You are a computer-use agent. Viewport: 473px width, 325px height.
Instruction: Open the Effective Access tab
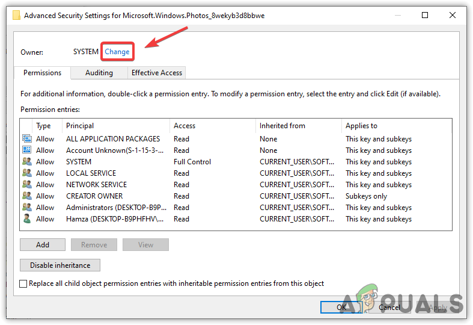point(156,73)
